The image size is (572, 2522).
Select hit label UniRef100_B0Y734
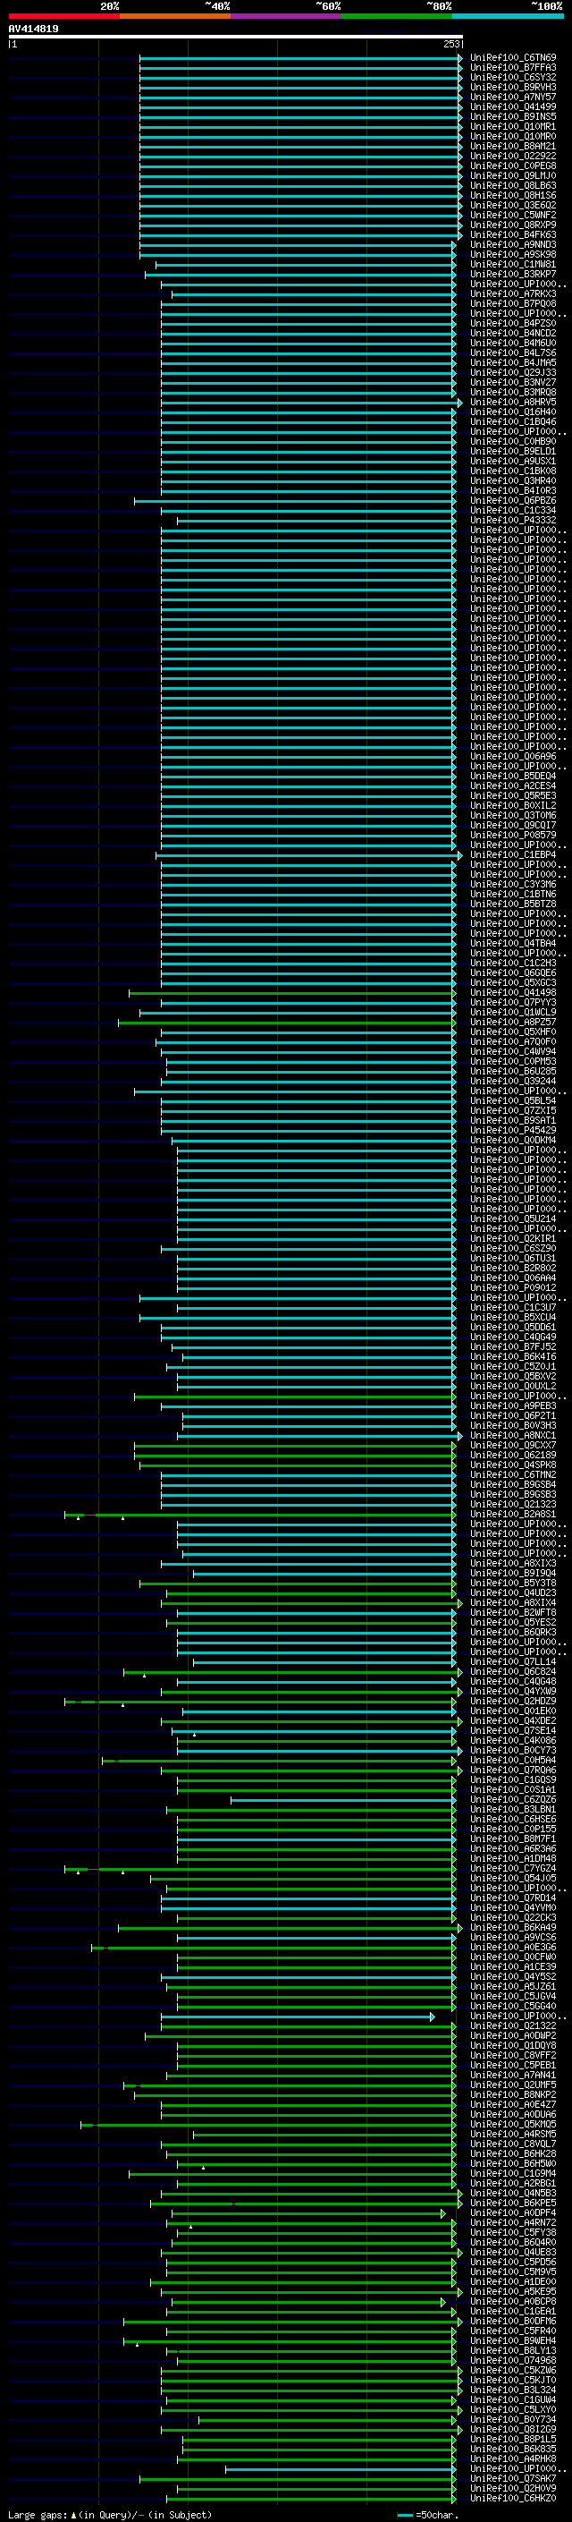point(513,2419)
